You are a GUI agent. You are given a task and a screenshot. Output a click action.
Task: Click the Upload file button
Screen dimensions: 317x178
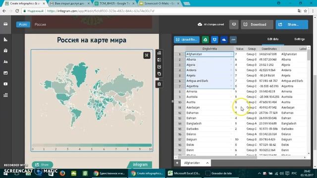tap(187, 40)
